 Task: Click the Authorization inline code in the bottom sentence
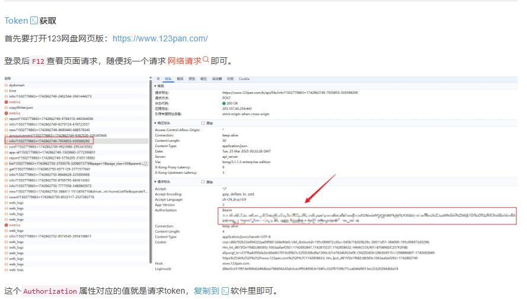pos(50,291)
